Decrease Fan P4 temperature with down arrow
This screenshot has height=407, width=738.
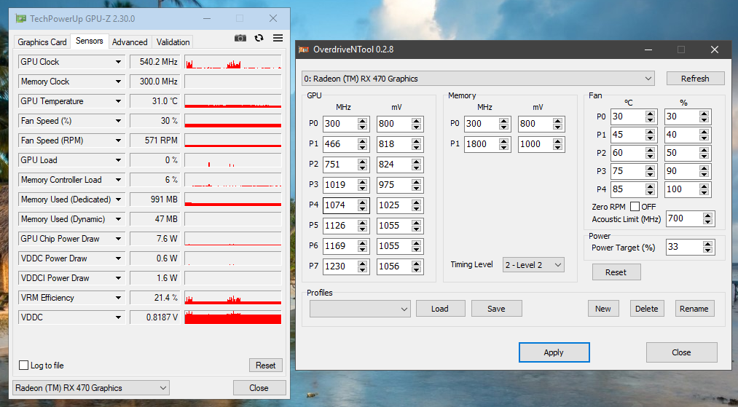coord(651,193)
